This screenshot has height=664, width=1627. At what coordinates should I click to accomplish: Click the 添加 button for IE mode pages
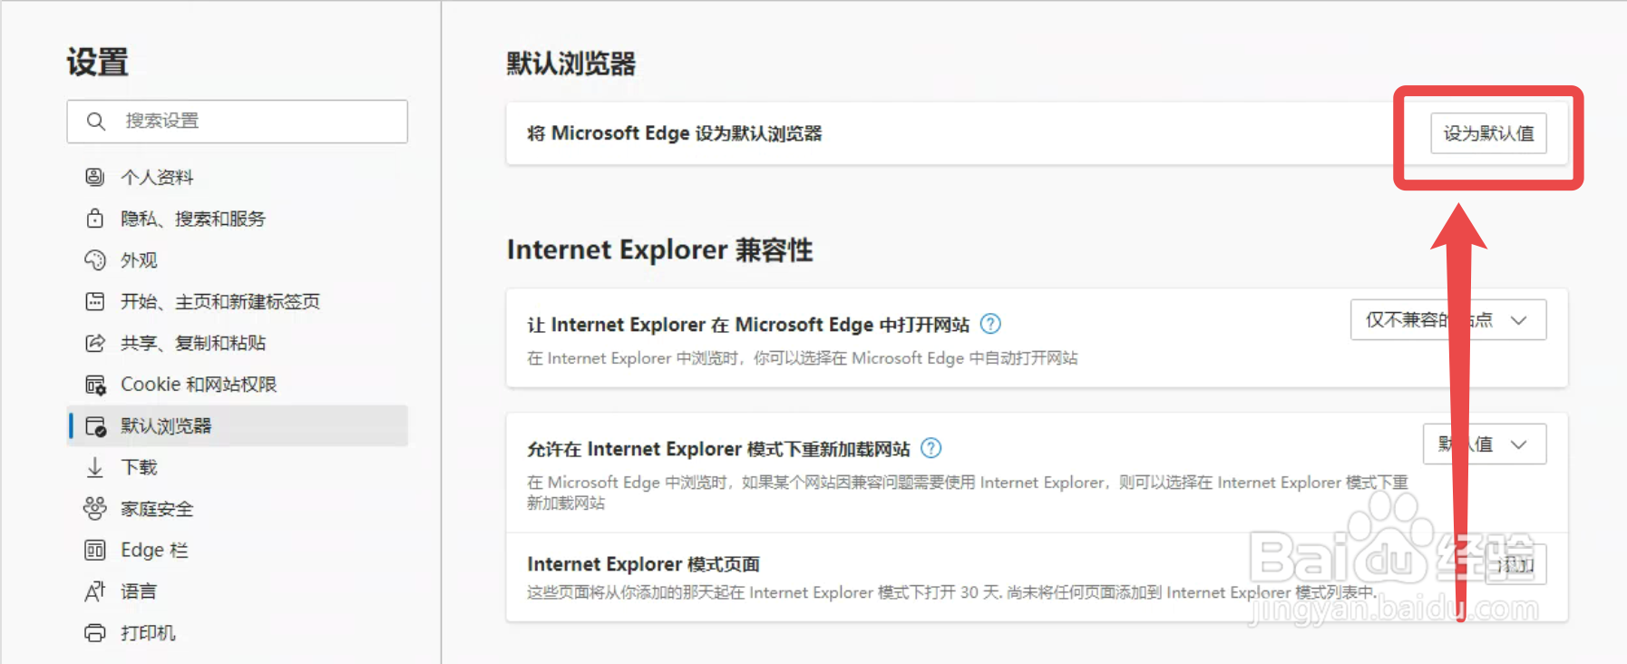click(1516, 565)
